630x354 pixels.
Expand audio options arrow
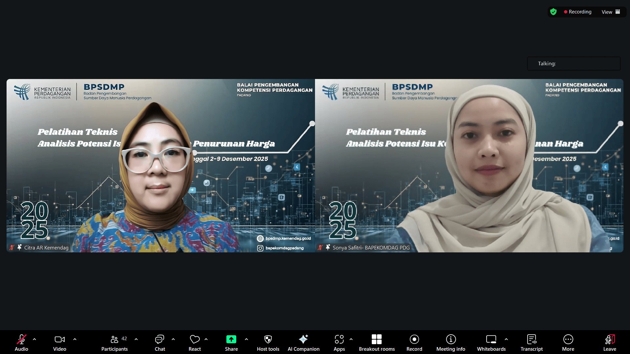click(x=34, y=339)
